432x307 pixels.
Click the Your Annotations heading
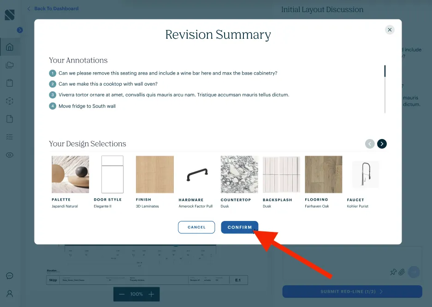(x=78, y=60)
